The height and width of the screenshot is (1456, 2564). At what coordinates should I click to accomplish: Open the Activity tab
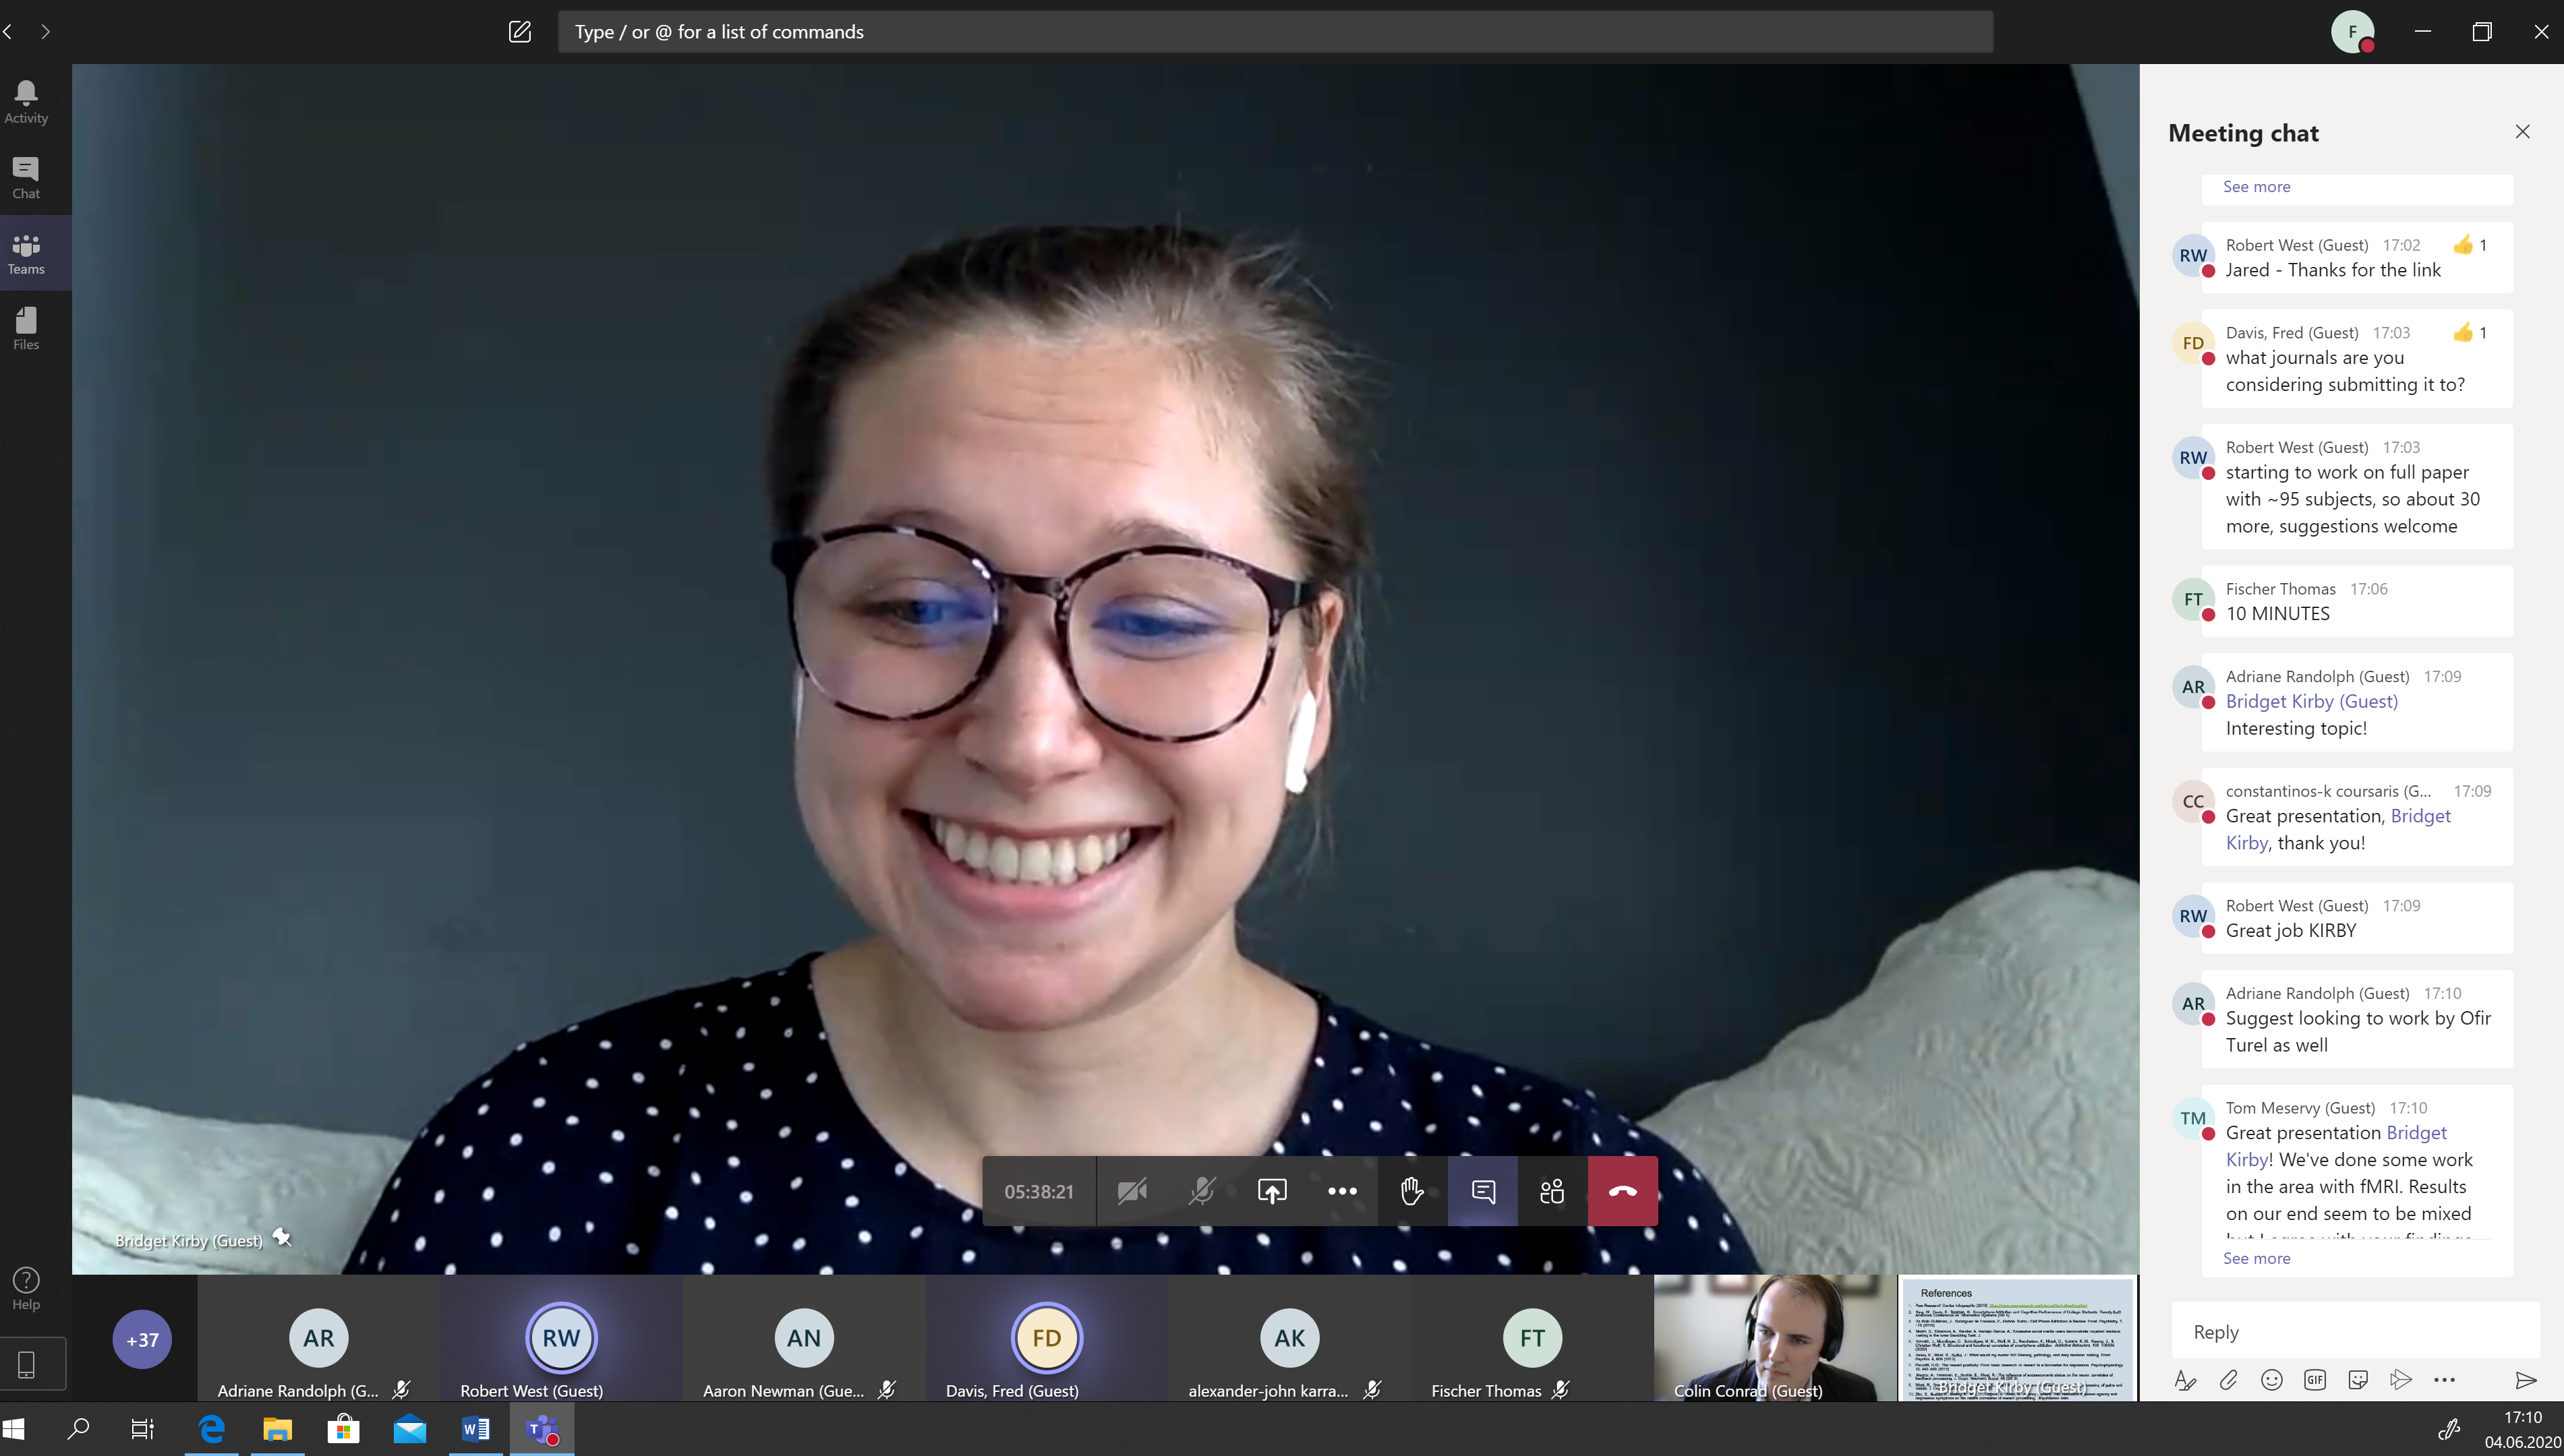(x=26, y=102)
